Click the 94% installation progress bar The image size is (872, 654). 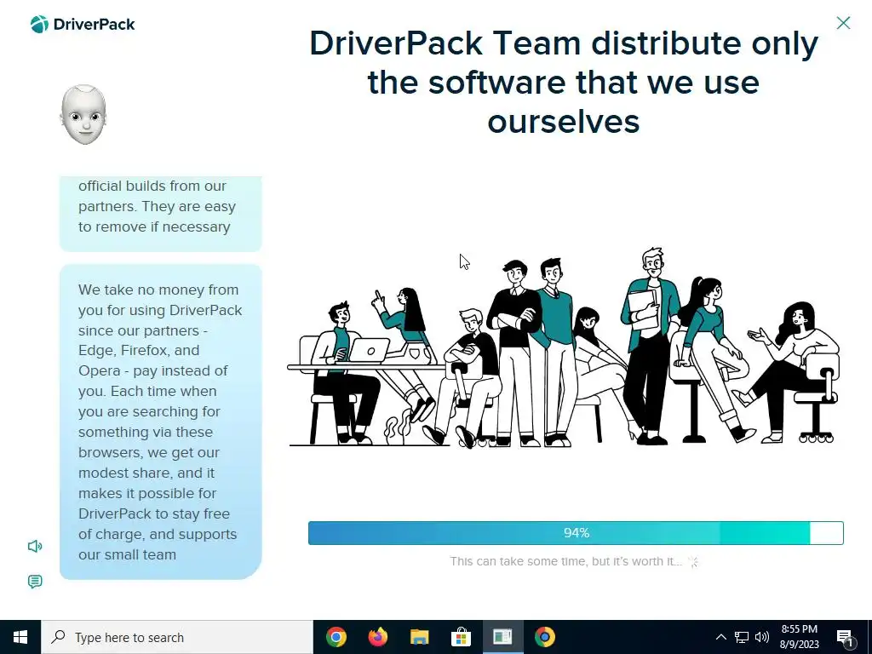coord(576,533)
